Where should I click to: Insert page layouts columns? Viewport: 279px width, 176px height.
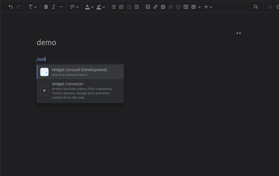[x=186, y=7]
